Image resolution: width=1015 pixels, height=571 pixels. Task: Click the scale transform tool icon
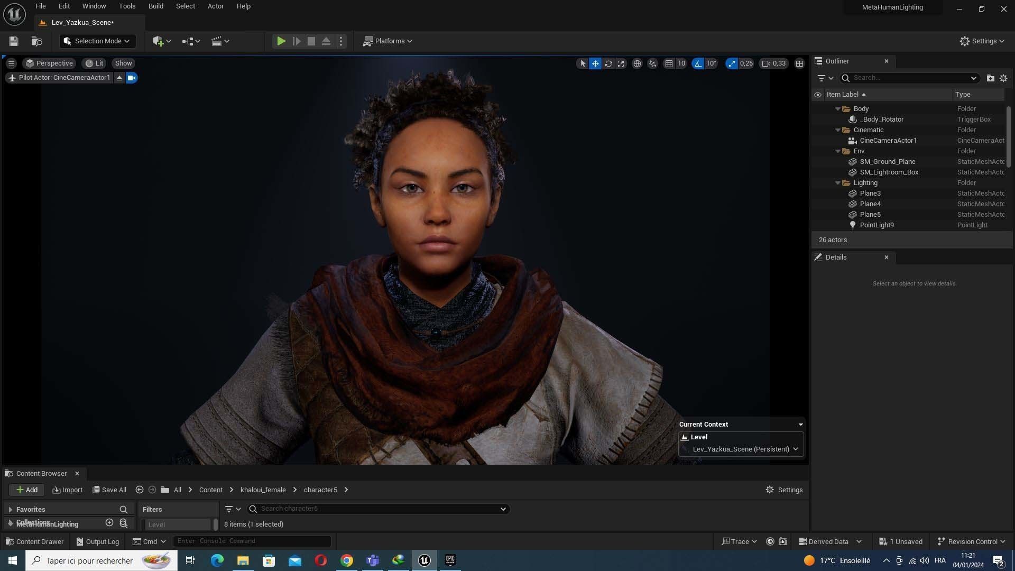click(x=621, y=63)
